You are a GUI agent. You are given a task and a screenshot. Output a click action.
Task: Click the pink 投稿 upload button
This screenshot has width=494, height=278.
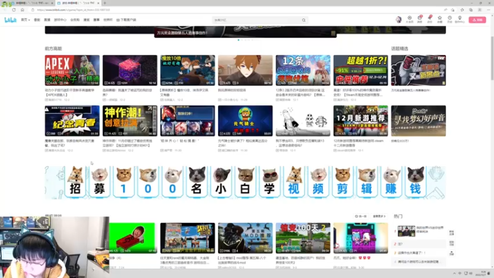point(477,20)
